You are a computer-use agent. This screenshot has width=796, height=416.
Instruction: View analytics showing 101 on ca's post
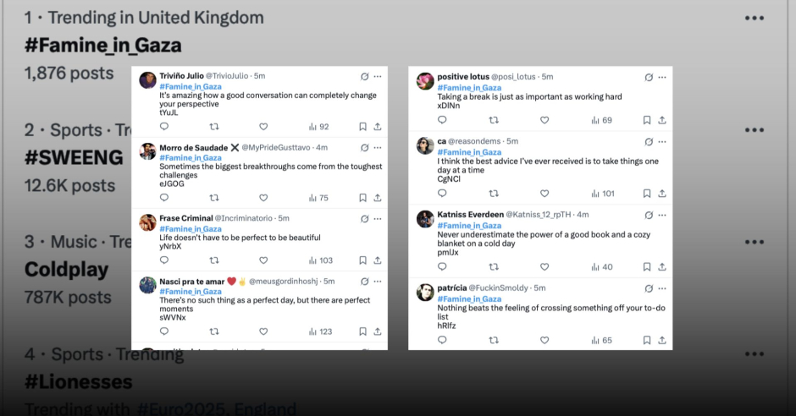tap(603, 194)
